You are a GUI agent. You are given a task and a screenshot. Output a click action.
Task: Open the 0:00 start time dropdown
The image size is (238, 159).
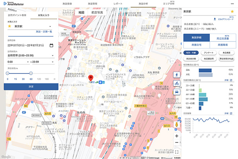(x=18, y=62)
